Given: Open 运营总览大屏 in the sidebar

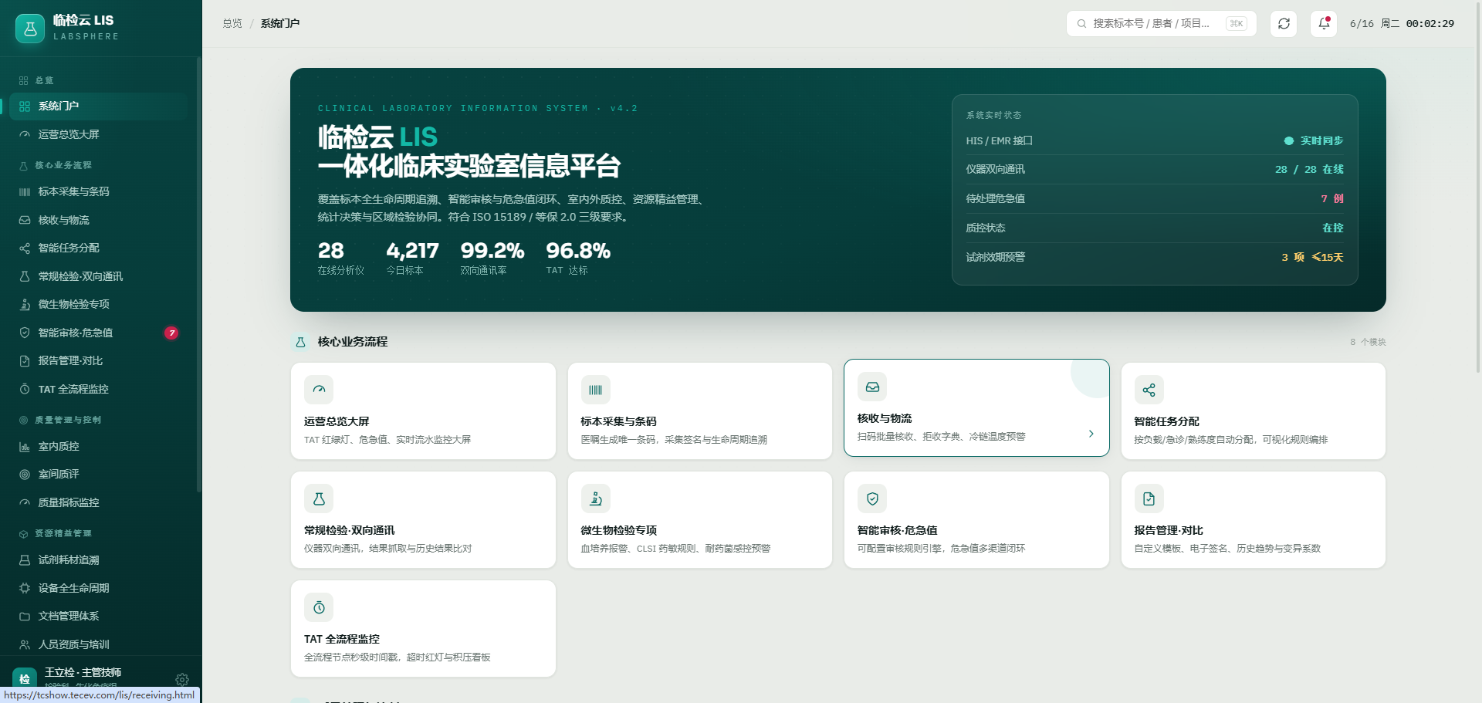Looking at the screenshot, I should point(99,134).
